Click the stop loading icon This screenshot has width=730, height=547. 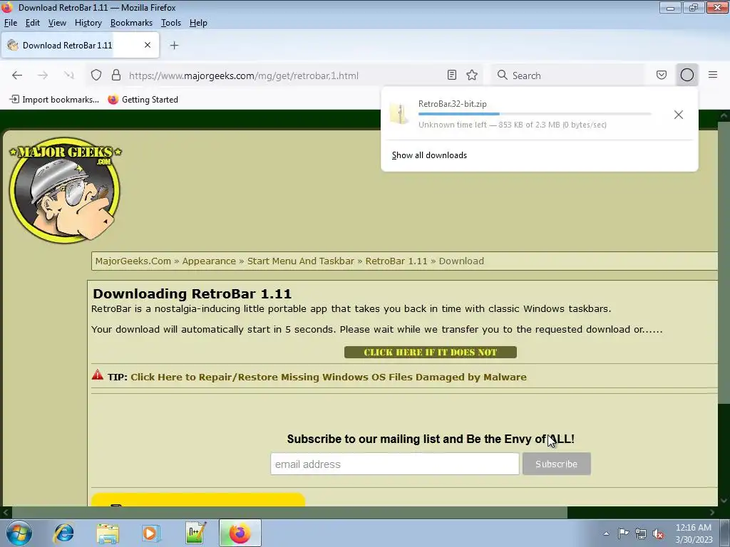coord(68,75)
